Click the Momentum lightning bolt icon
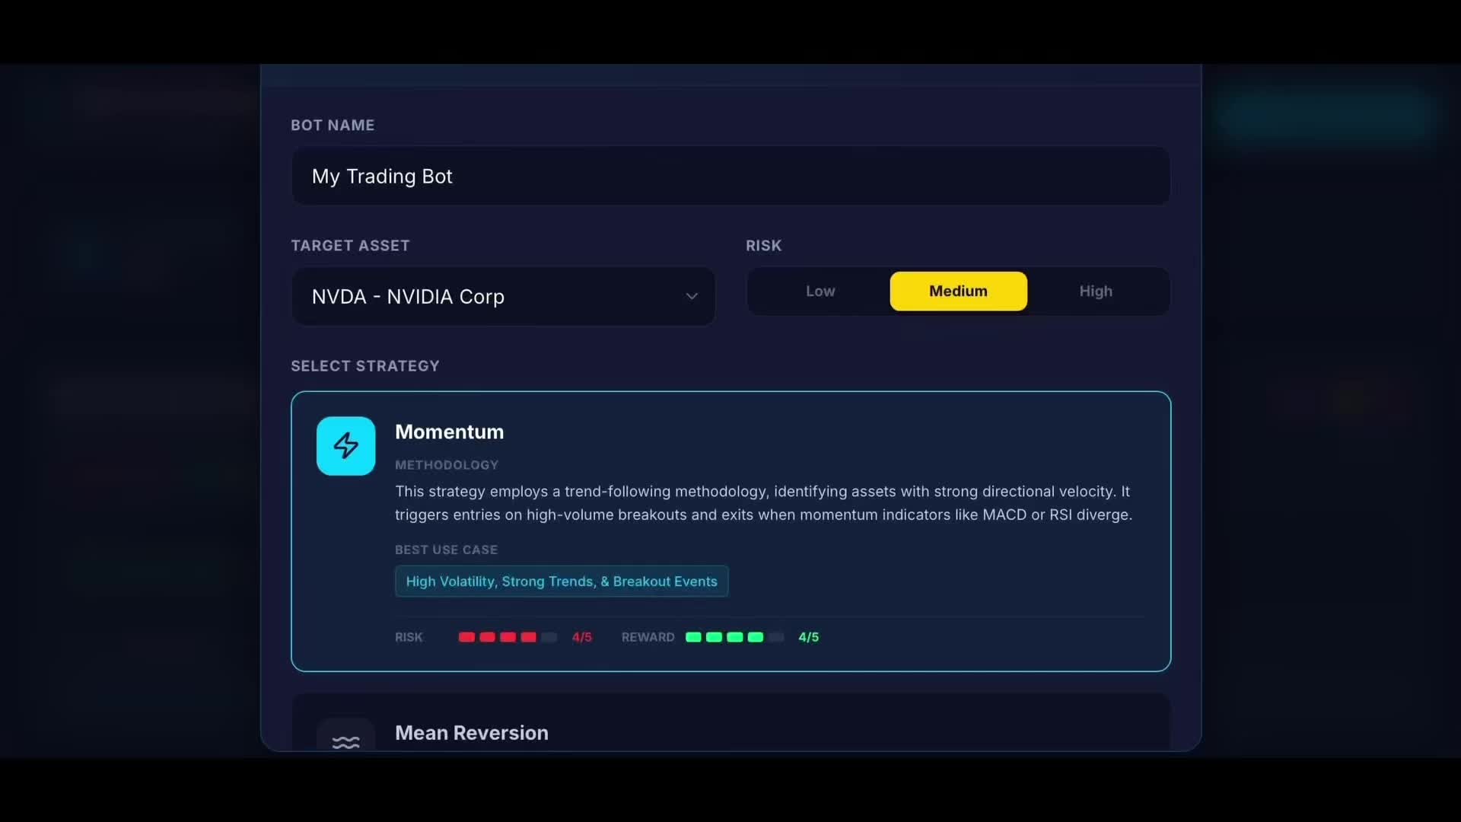Screen dimensions: 1461x822 pos(345,446)
